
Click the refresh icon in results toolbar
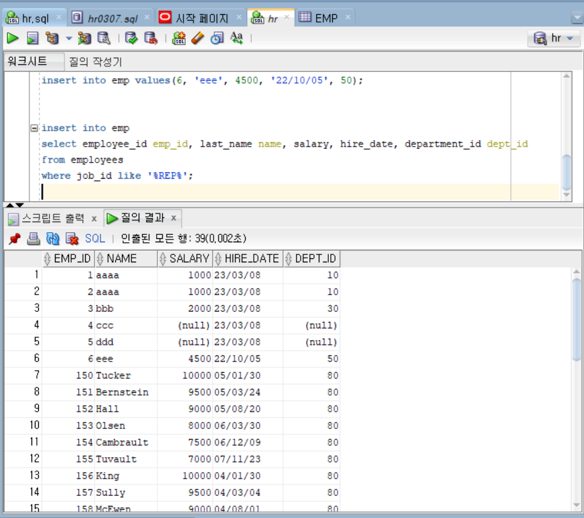(x=52, y=238)
